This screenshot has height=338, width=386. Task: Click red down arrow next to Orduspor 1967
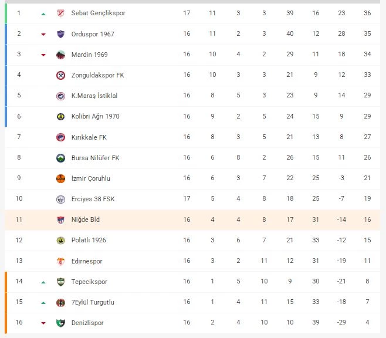(43, 34)
